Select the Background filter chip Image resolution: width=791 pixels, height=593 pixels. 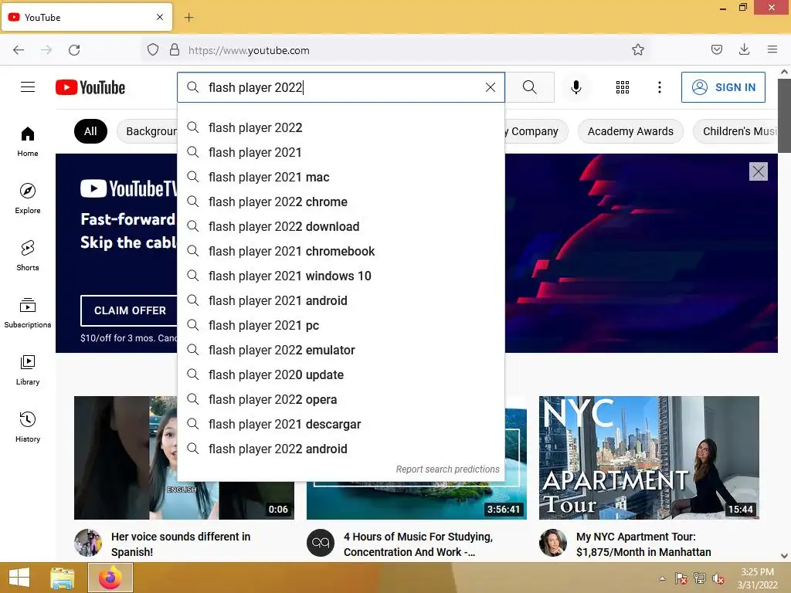(x=148, y=131)
